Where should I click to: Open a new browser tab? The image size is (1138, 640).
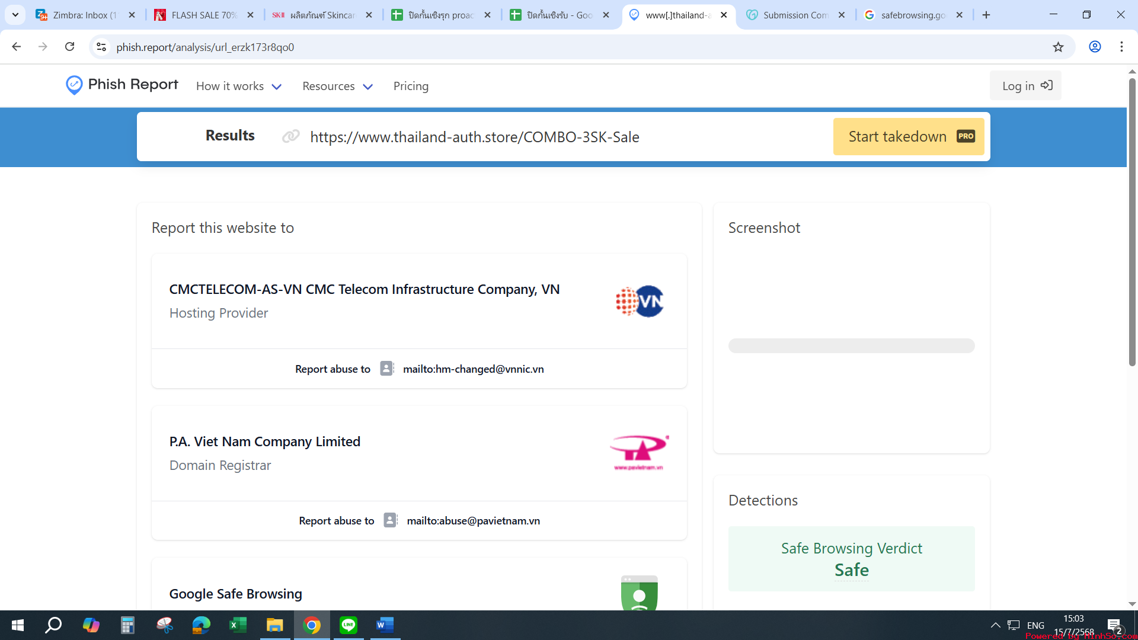point(986,15)
